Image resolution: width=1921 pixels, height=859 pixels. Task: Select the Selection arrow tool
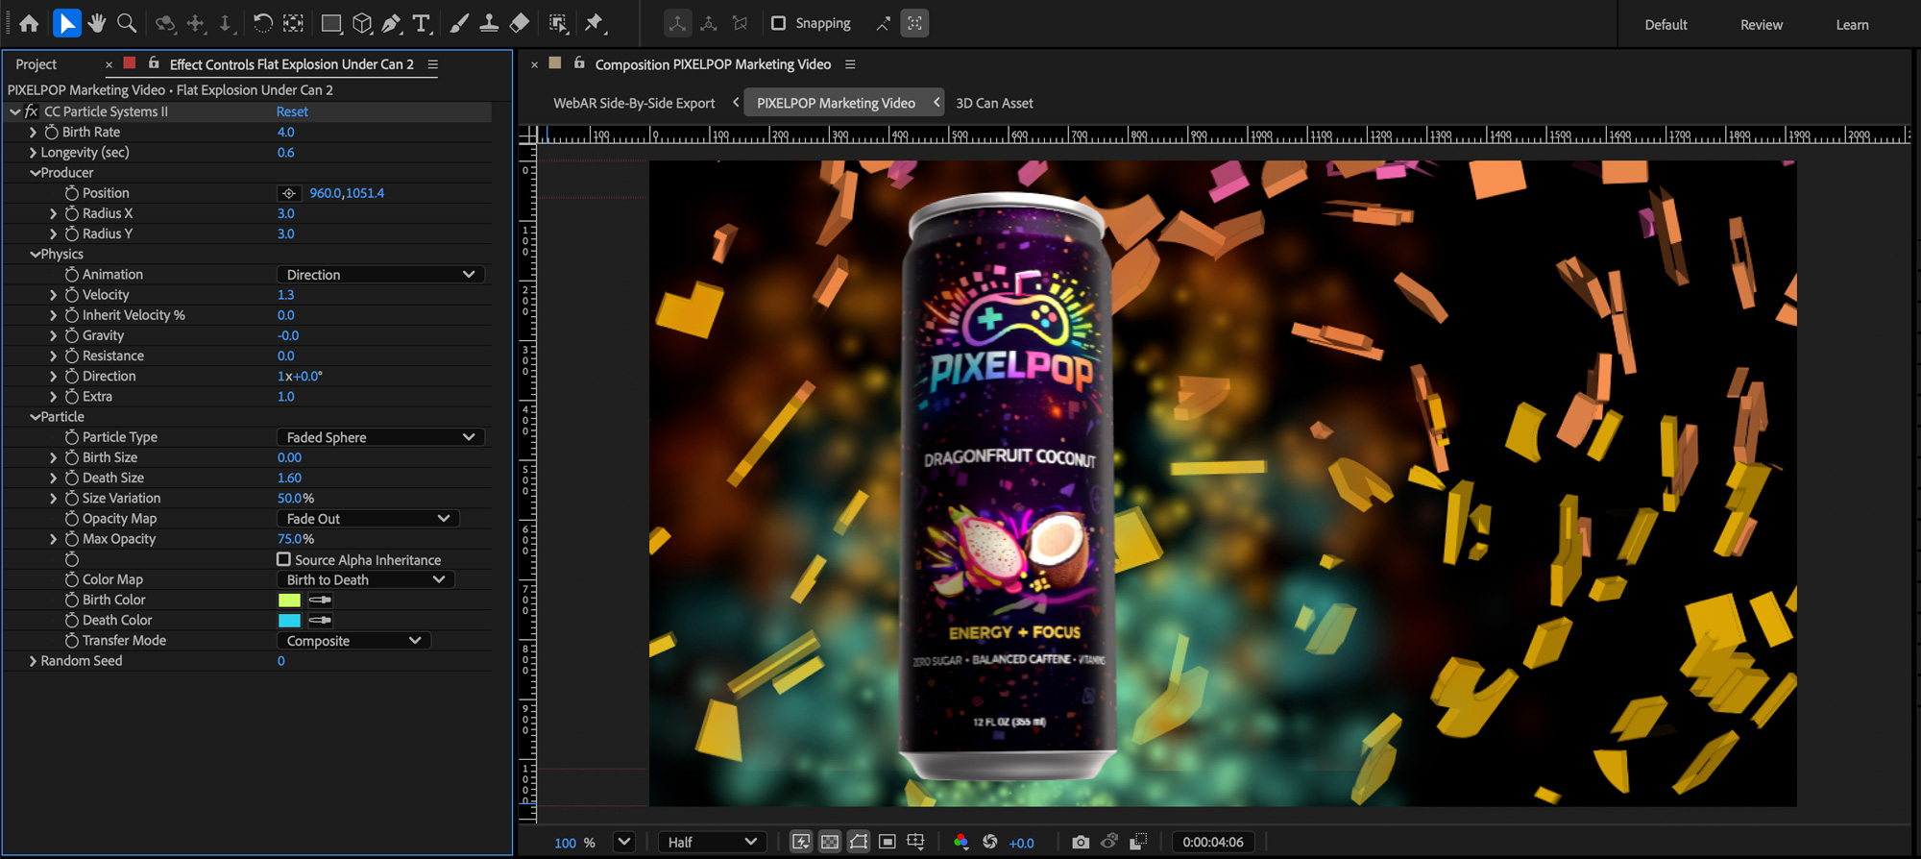pyautogui.click(x=66, y=23)
